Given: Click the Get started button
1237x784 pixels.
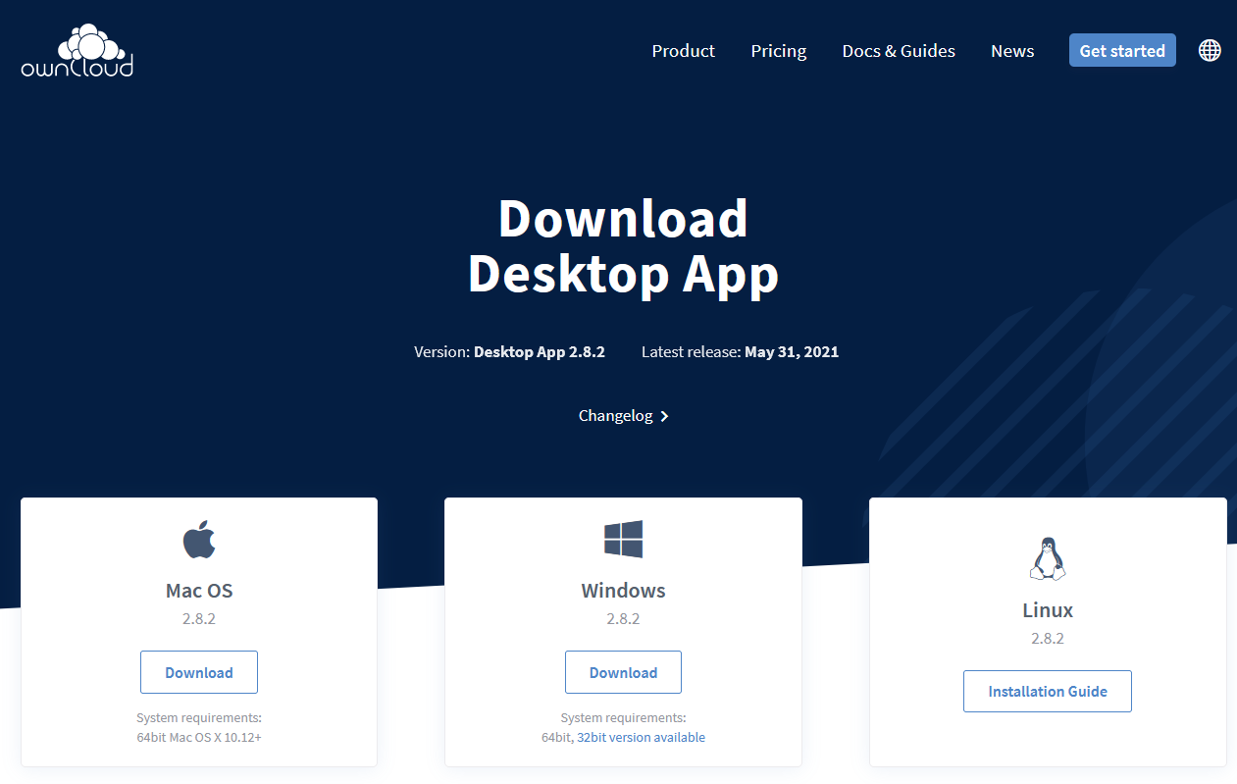Looking at the screenshot, I should click(x=1122, y=51).
